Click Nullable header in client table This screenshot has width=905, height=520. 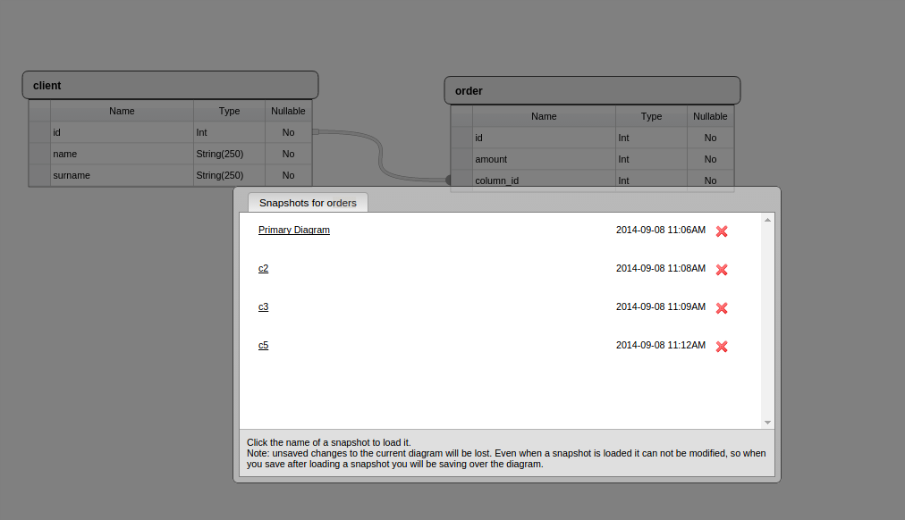288,111
